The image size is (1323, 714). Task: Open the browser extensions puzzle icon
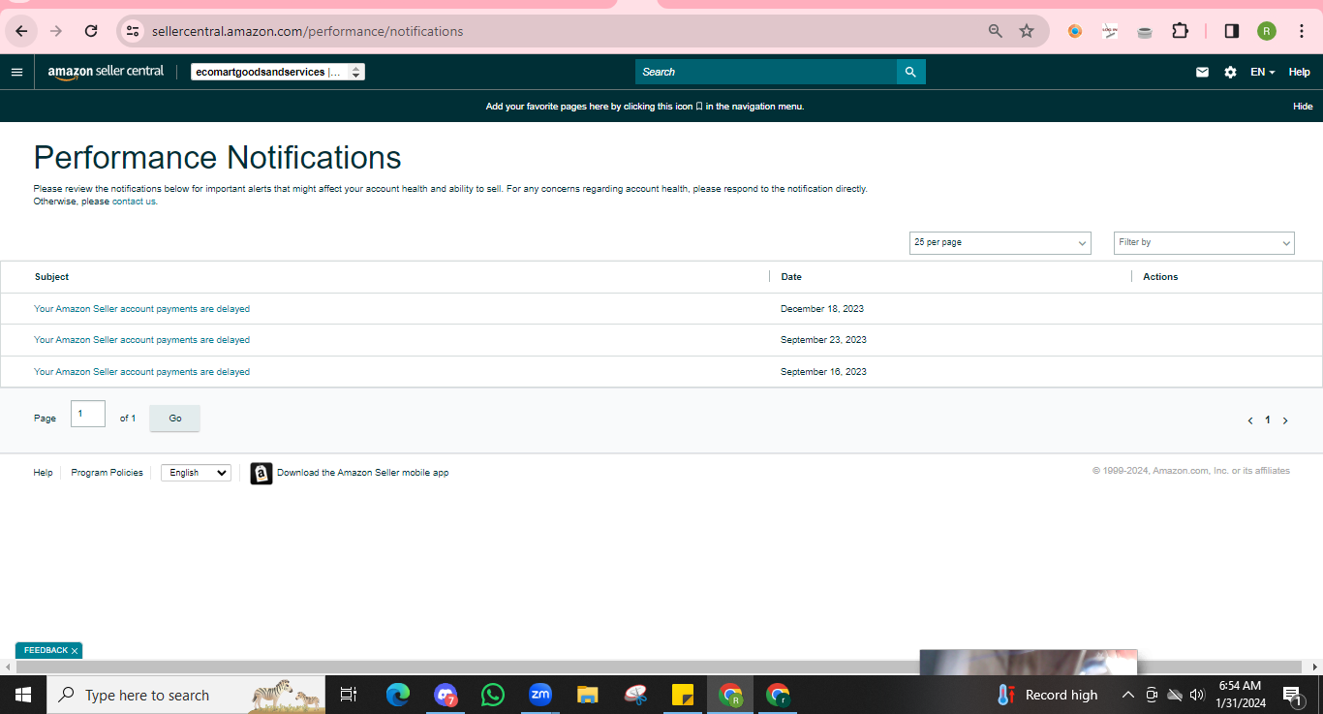tap(1180, 31)
